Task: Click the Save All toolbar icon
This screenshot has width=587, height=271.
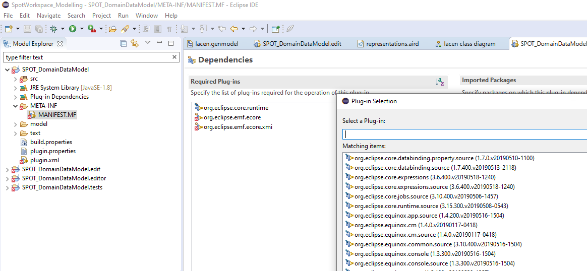Action: 39,29
